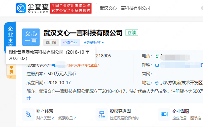203x127 pixels.
Task: Click the 小微企业 tag
Action: tap(70, 42)
